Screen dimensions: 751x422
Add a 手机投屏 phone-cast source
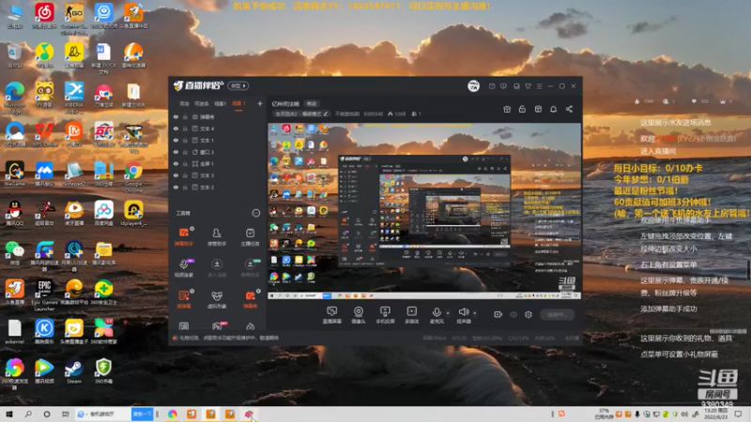pyautogui.click(x=385, y=315)
